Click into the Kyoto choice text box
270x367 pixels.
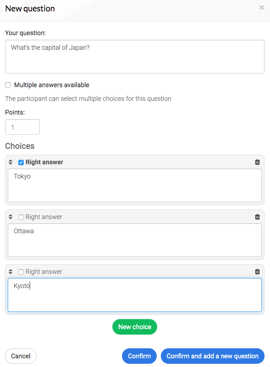click(x=135, y=295)
